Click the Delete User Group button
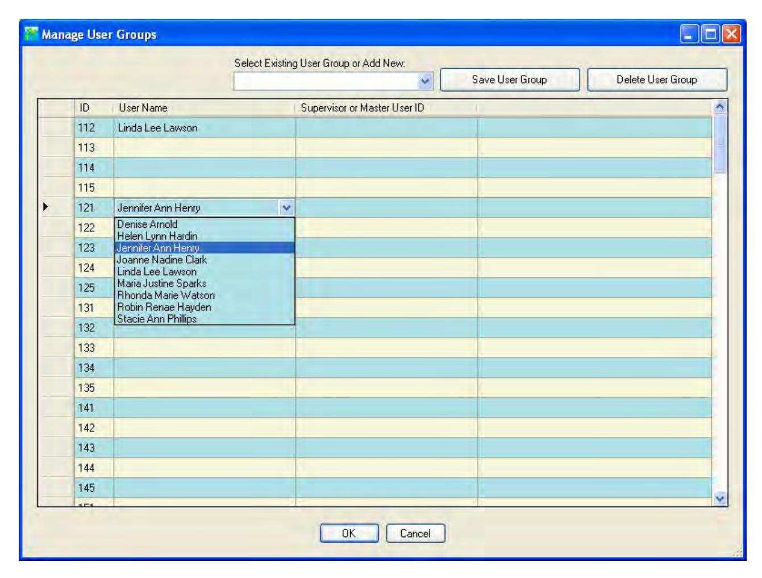The image size is (762, 578). pos(657,80)
